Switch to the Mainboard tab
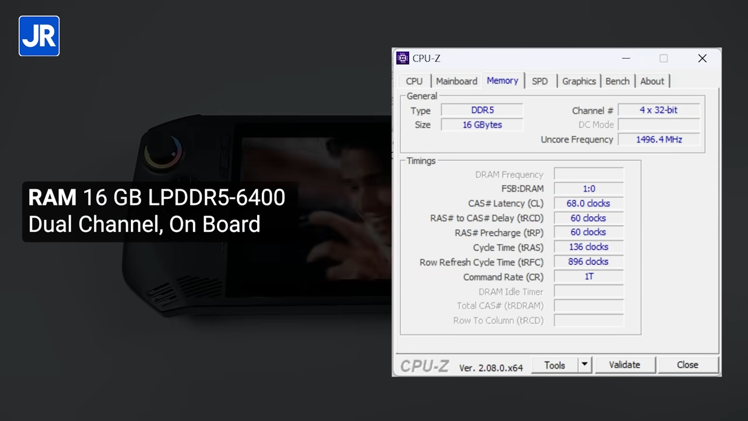 coord(456,81)
